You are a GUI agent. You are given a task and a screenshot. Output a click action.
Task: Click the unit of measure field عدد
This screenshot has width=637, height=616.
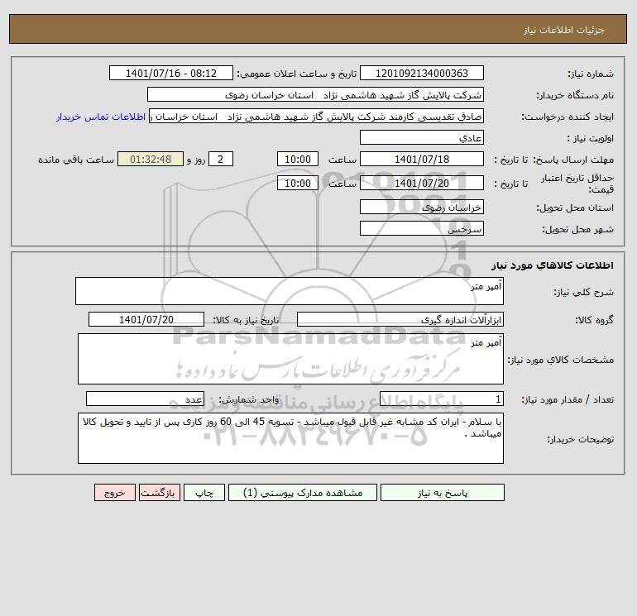(145, 399)
